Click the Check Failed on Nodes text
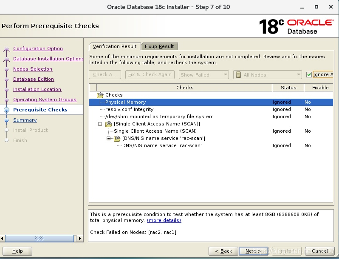 (x=133, y=232)
